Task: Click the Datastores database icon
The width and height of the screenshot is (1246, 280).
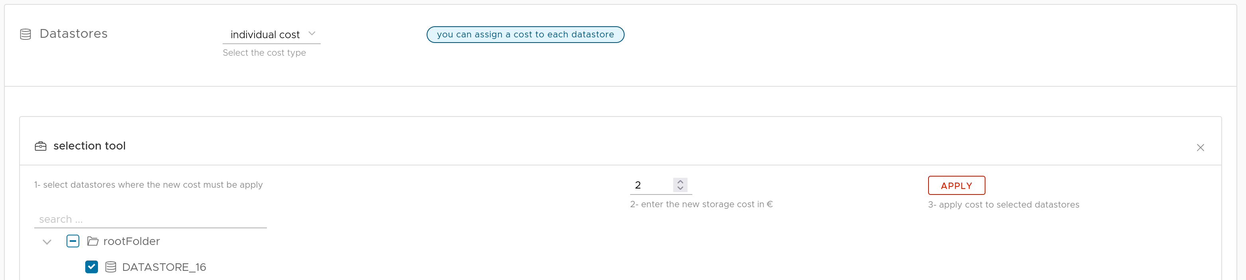Action: [25, 34]
